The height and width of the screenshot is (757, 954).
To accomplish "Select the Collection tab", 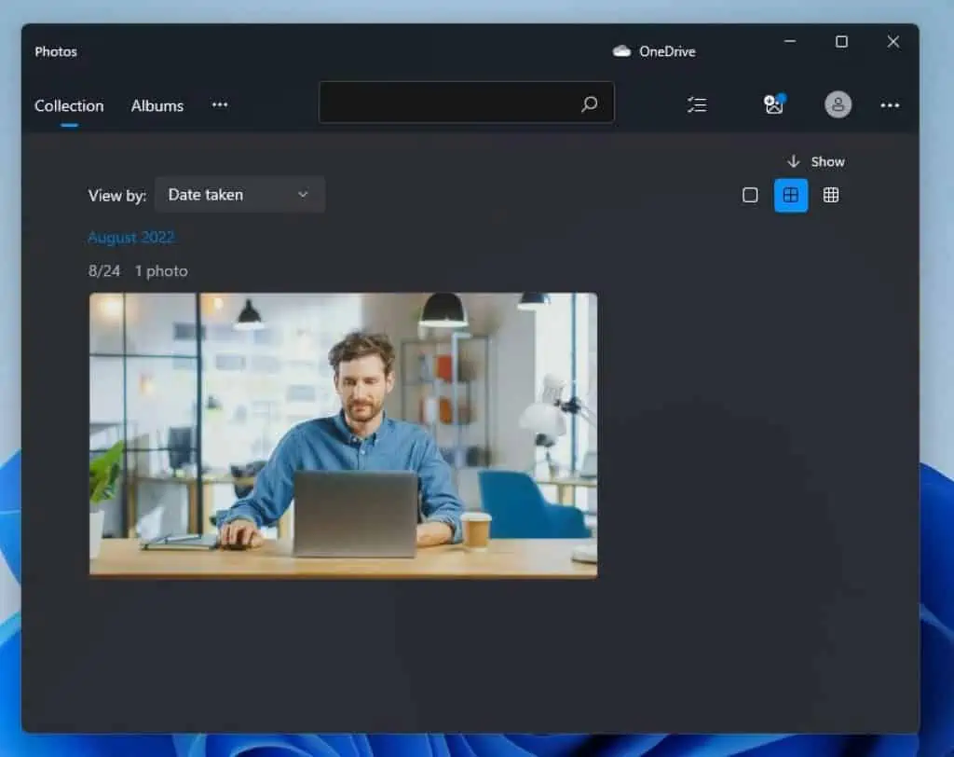I will pyautogui.click(x=69, y=105).
